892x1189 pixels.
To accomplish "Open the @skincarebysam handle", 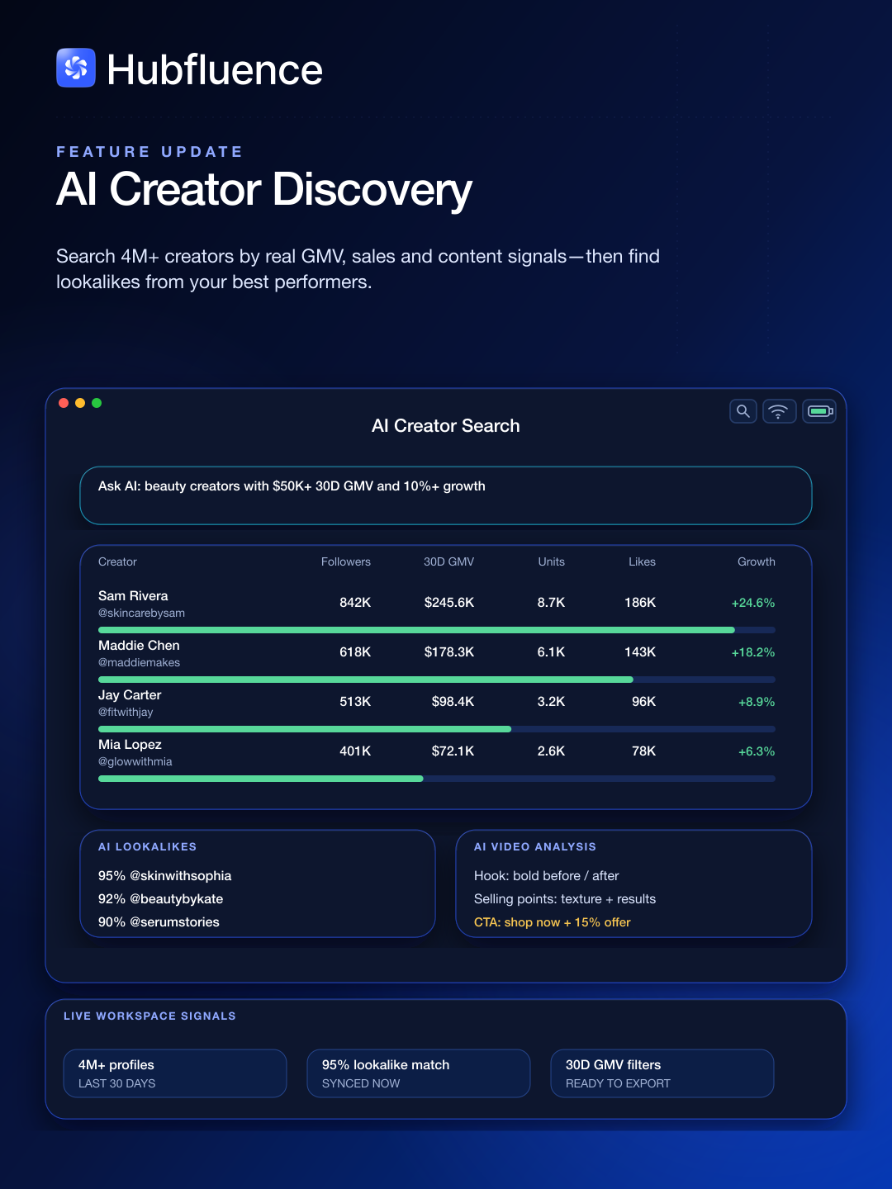I will [141, 613].
